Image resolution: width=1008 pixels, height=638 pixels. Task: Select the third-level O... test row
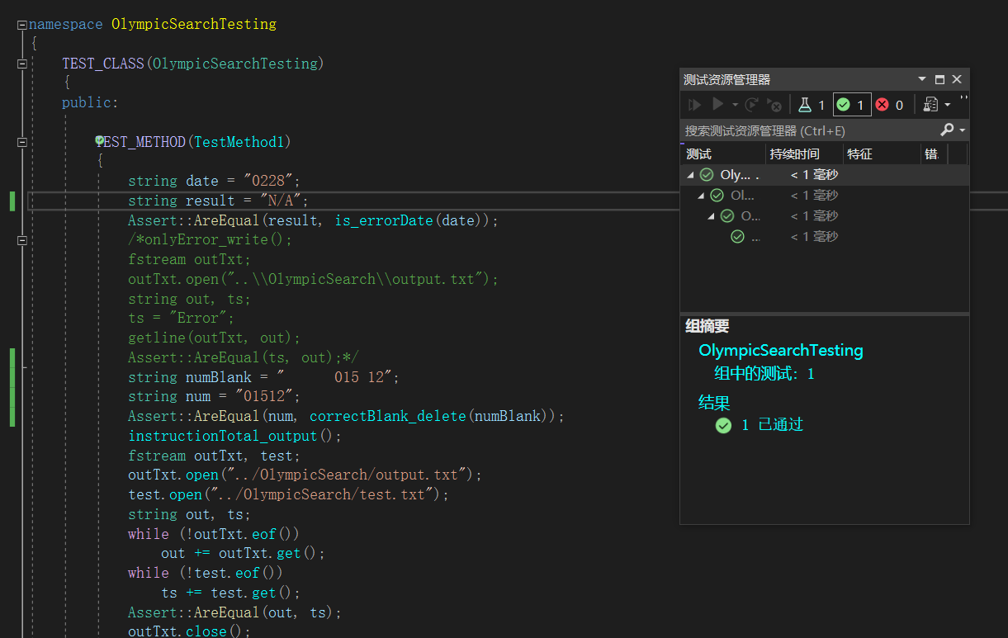click(824, 216)
